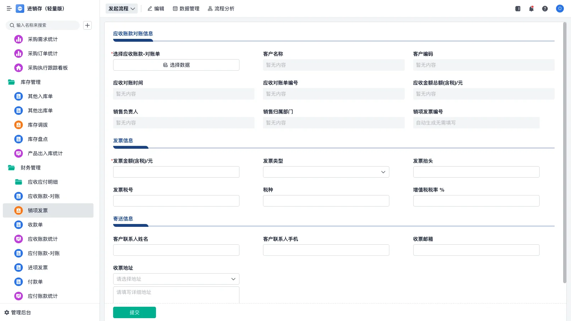571x321 pixels.
Task: Open 应收账款统计 report icon
Action: click(x=19, y=239)
